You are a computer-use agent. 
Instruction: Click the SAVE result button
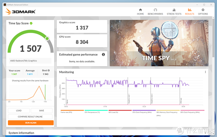click(42, 111)
